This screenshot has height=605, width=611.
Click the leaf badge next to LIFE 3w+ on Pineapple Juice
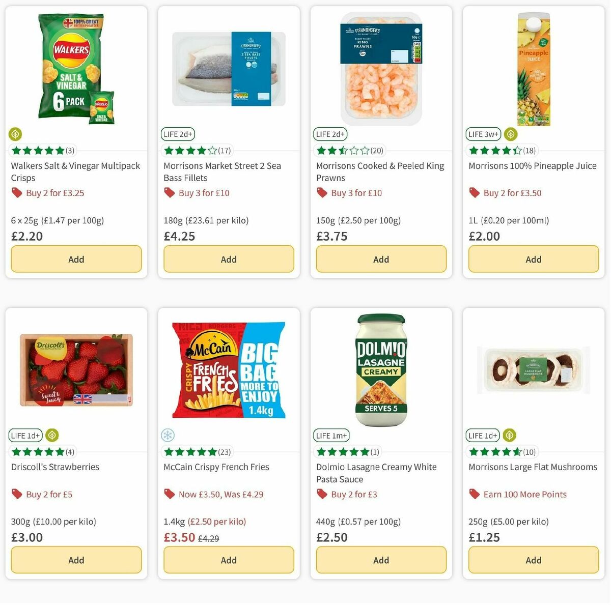point(510,134)
